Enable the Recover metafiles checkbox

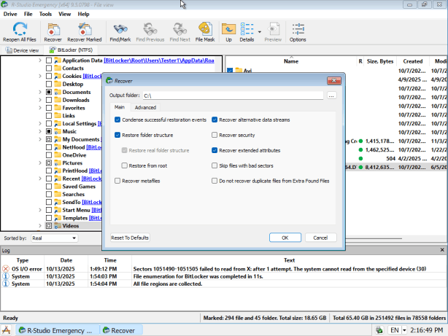[x=118, y=181]
